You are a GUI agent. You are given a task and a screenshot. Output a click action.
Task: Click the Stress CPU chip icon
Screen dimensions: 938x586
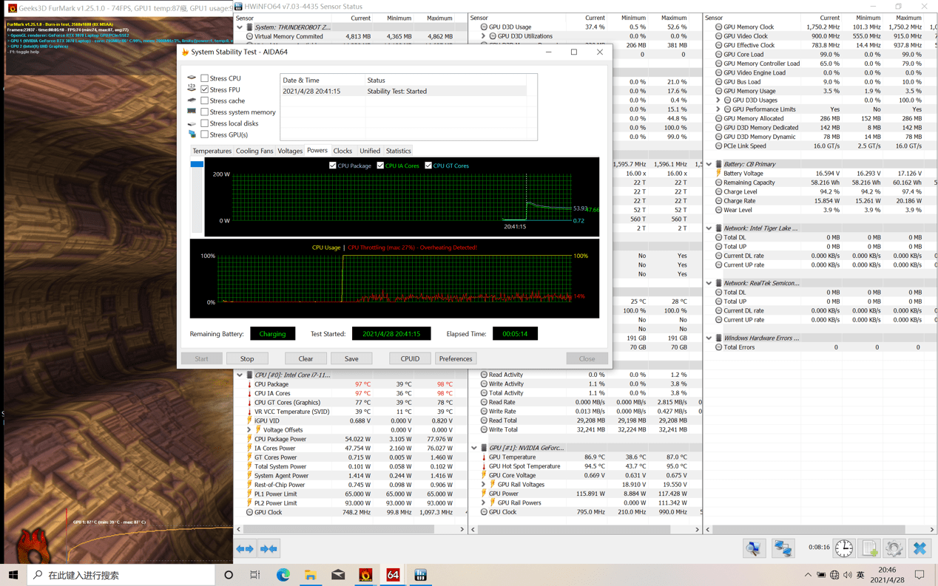[x=192, y=78]
